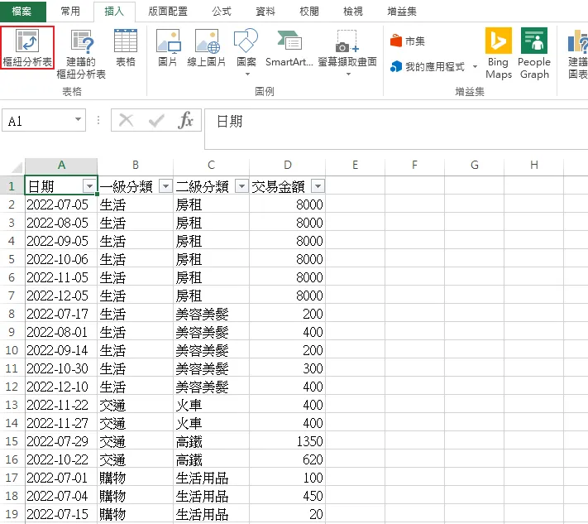Screen dimensions: 588x524
Task: Select column D header
Action: 288,166
